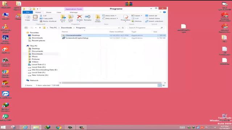Click the Paste icon in the ribbon
Viewport: 232px width, 130px height.
point(35,18)
